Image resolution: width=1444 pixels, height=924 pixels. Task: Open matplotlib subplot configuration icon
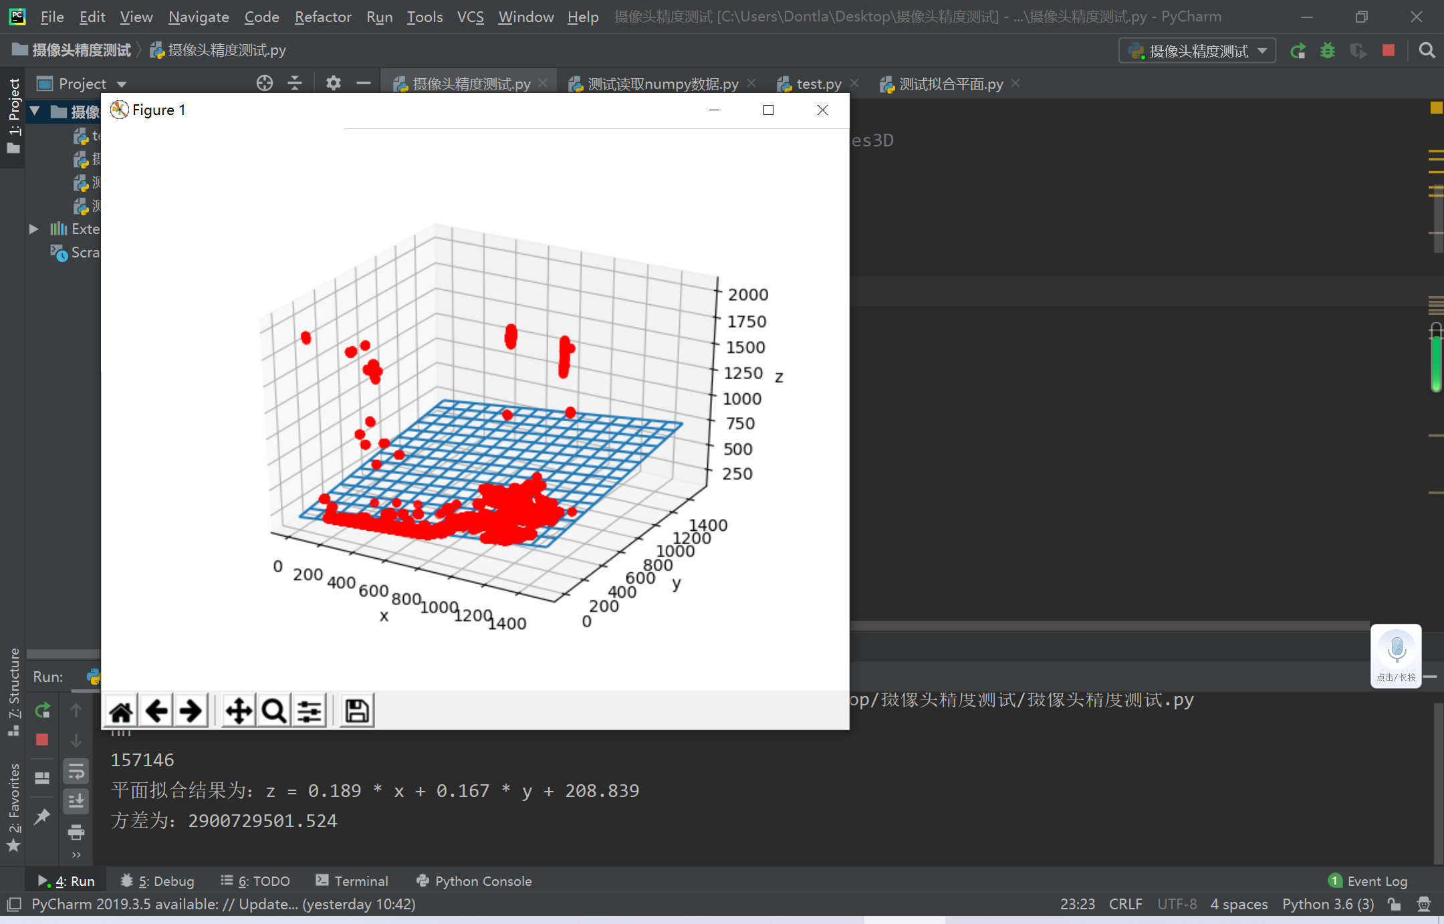[309, 710]
